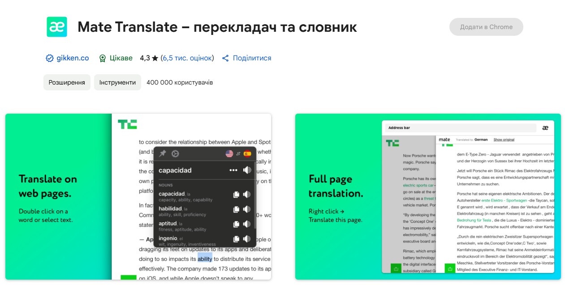
Task: Open settings gear in translation popup
Action: (175, 153)
